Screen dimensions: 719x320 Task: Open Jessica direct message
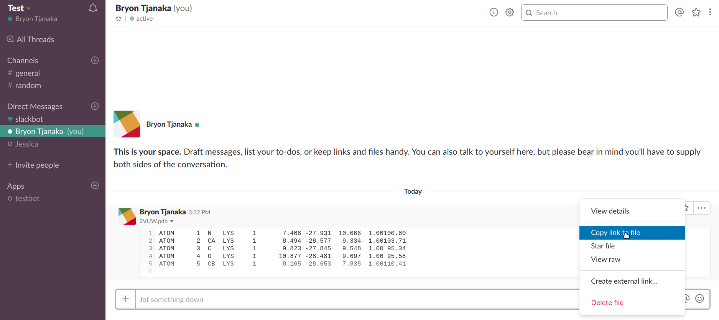(27, 144)
